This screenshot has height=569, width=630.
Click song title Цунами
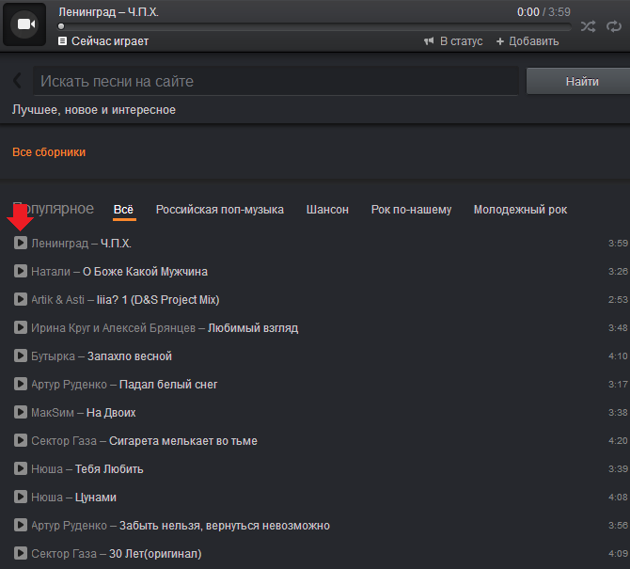click(96, 498)
